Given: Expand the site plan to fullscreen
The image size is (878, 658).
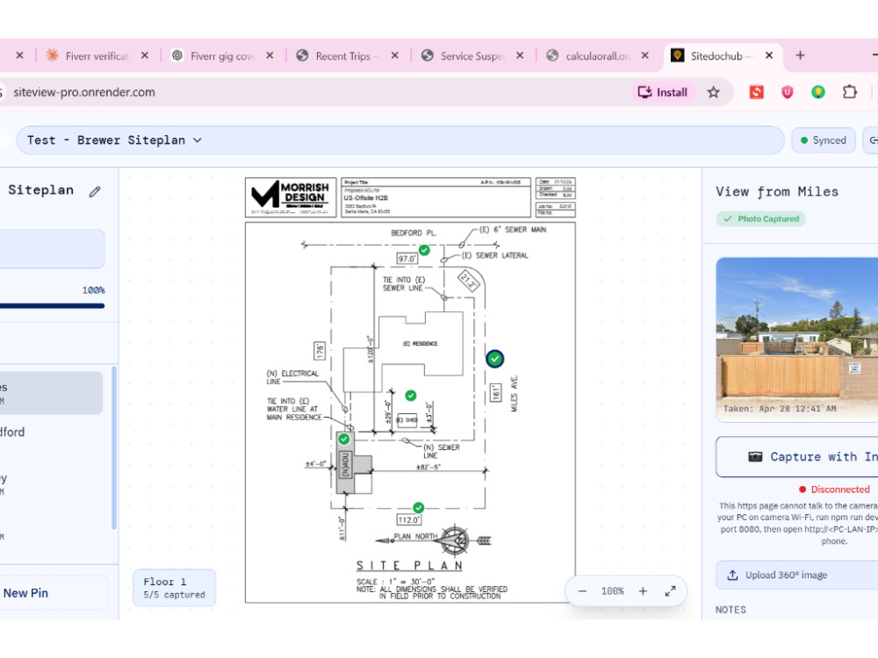Looking at the screenshot, I should click(x=670, y=590).
